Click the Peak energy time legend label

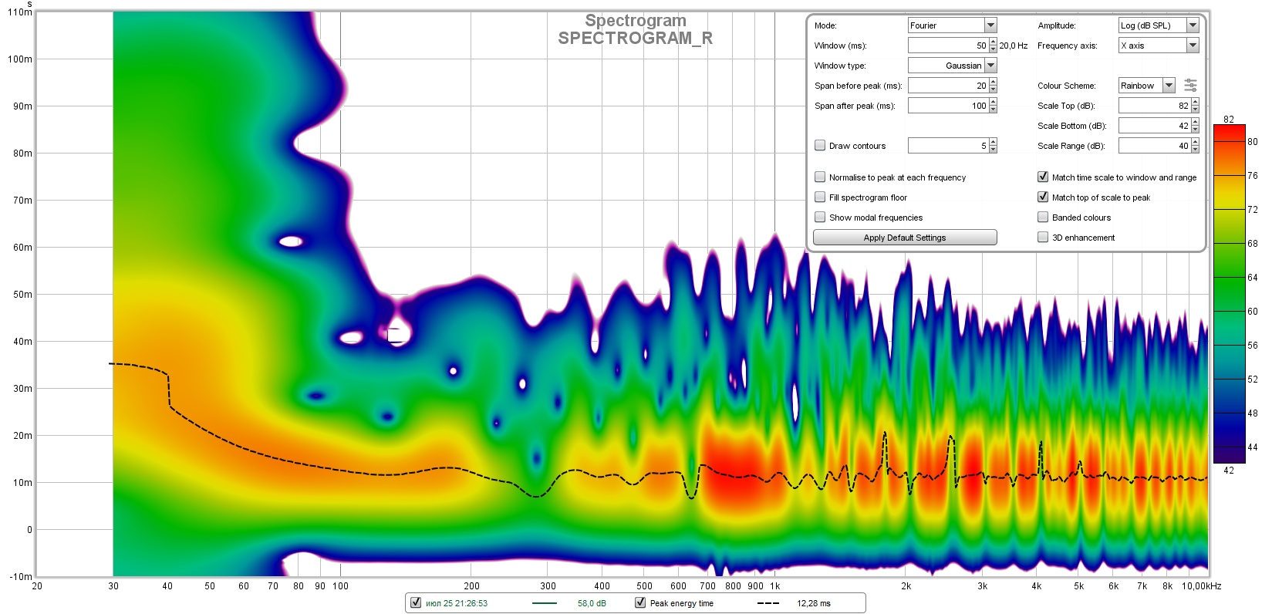pos(682,603)
